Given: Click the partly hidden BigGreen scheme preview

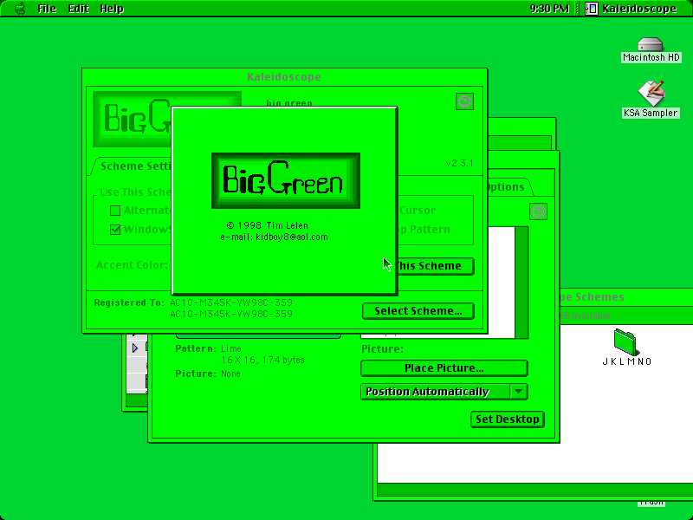Looking at the screenshot, I should coord(132,119).
